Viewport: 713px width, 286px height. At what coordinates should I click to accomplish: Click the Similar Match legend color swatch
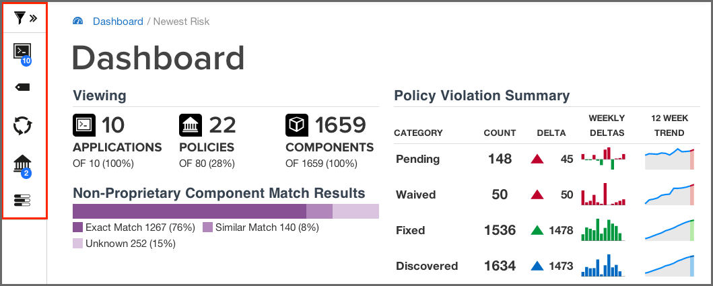pos(207,227)
